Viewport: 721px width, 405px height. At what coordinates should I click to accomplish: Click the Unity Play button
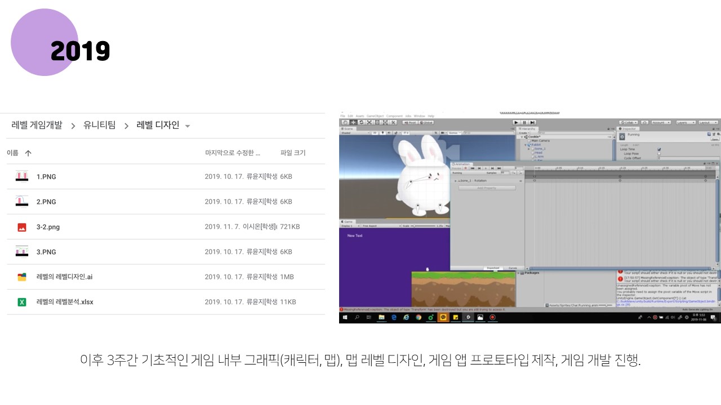coord(516,123)
